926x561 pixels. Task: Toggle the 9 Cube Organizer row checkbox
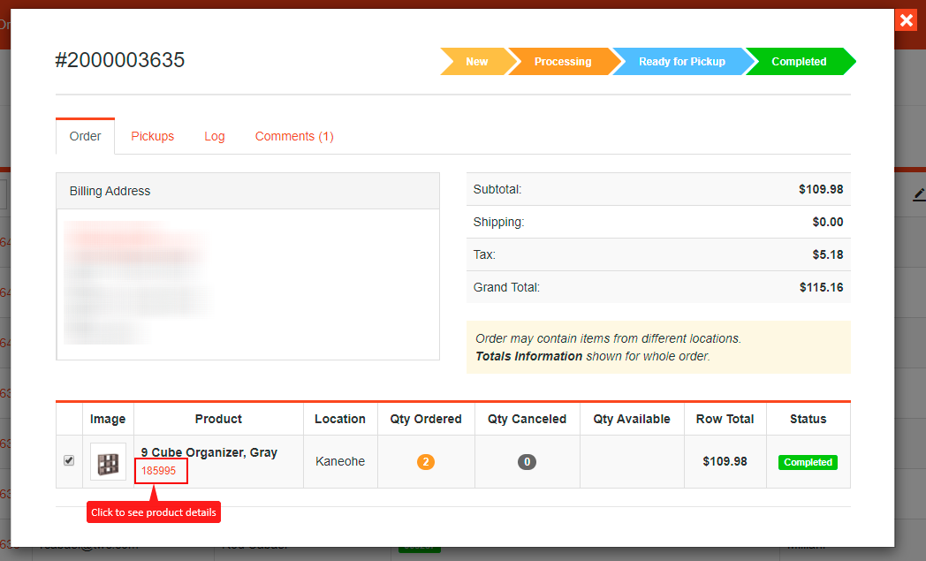pyautogui.click(x=69, y=460)
